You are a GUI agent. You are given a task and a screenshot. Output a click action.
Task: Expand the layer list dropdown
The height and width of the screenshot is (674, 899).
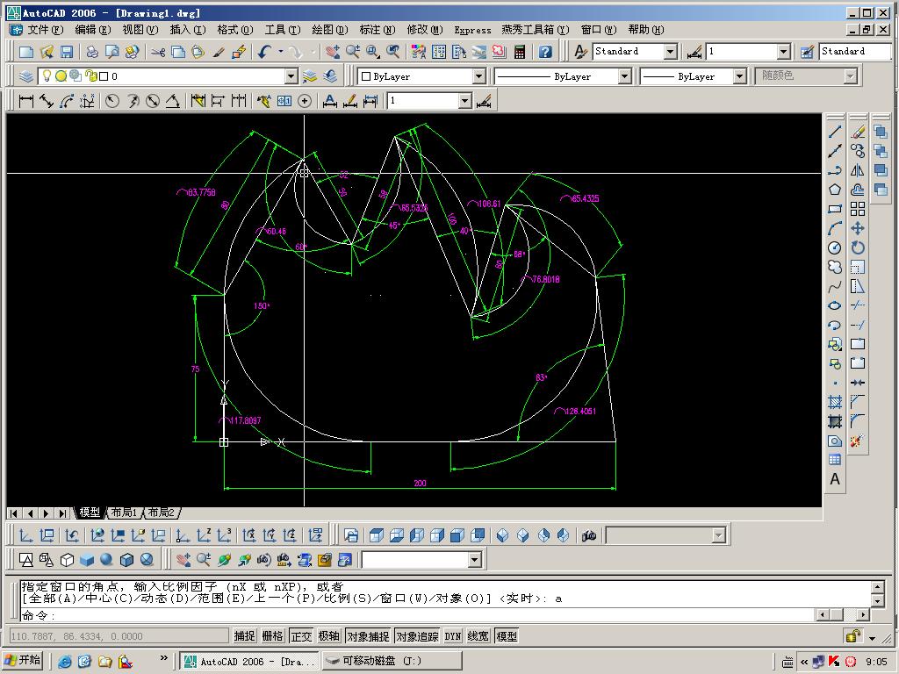tap(291, 76)
